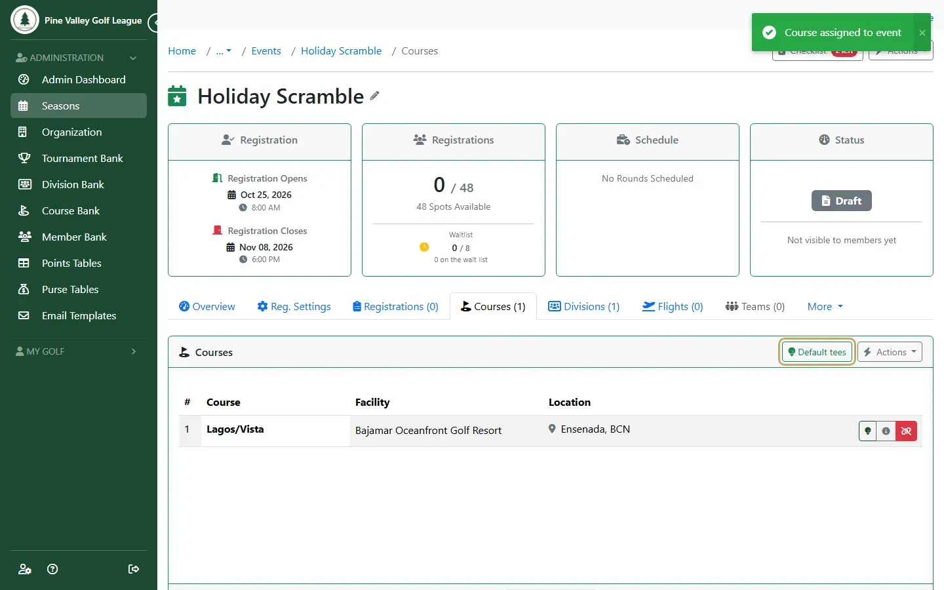This screenshot has height=590, width=944.
Task: Follow the Holiday Scramble breadcrumb link
Action: [341, 51]
